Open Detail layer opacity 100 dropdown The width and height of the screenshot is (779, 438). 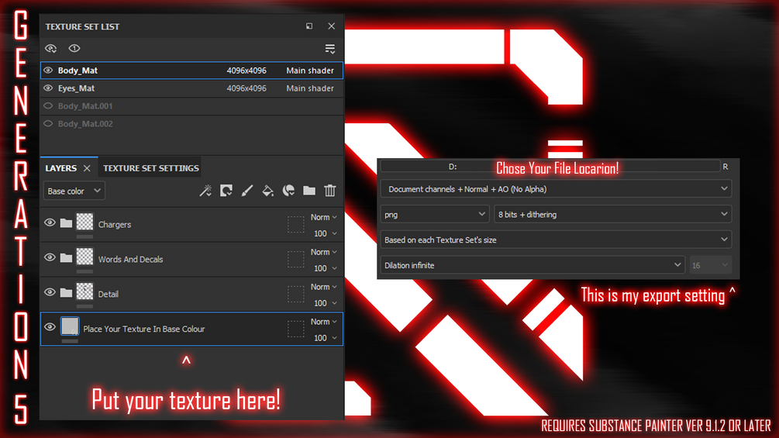326,303
